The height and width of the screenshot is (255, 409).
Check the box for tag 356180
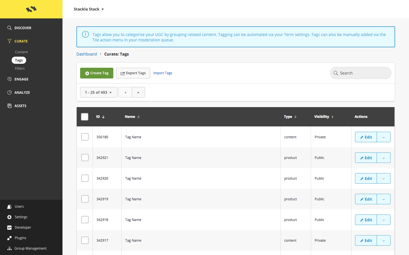tap(85, 137)
